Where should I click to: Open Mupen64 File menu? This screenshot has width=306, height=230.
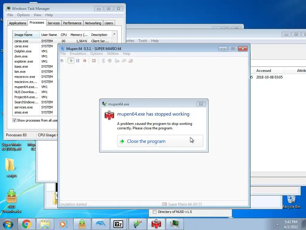point(63,54)
